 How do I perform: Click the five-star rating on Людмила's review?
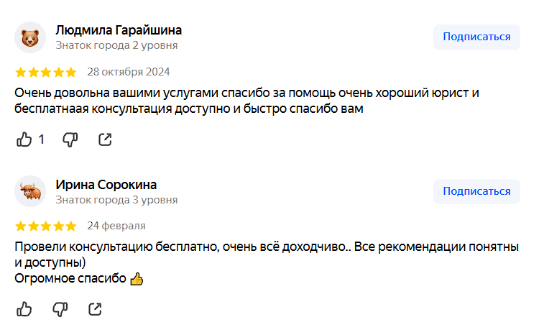[x=45, y=72]
